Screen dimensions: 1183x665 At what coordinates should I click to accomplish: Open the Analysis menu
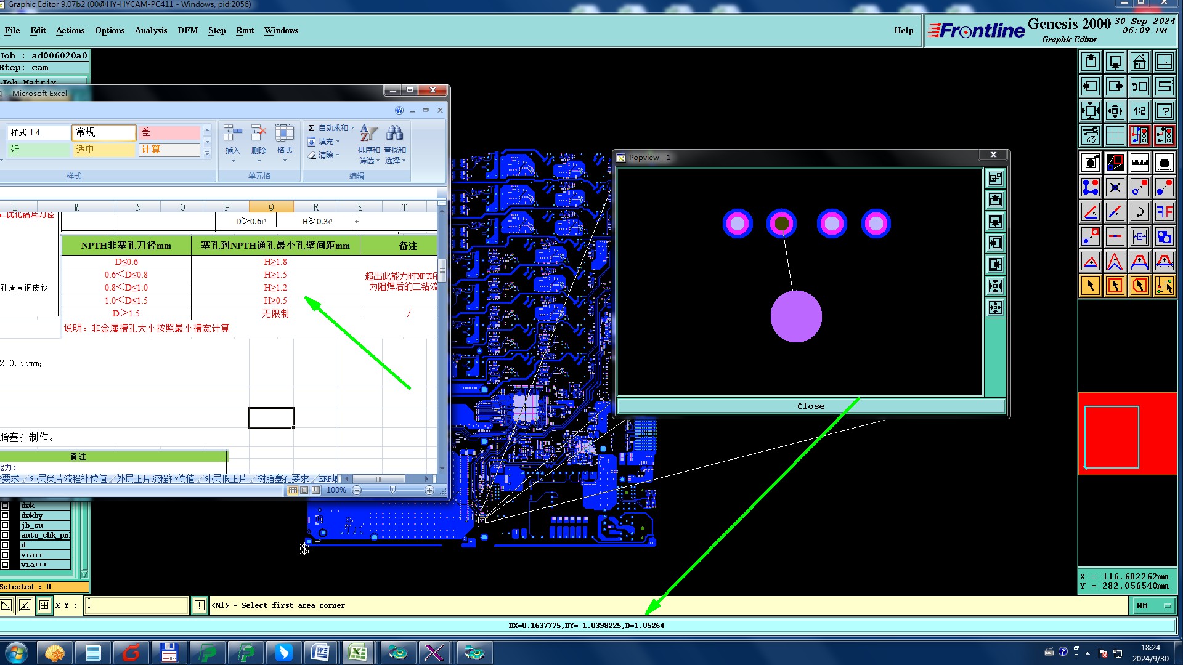[150, 30]
